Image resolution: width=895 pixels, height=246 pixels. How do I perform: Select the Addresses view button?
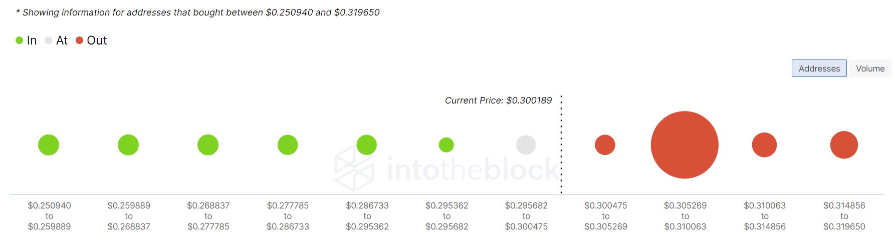pyautogui.click(x=819, y=68)
